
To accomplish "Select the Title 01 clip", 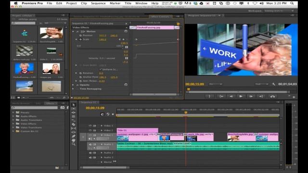I will [137, 130].
